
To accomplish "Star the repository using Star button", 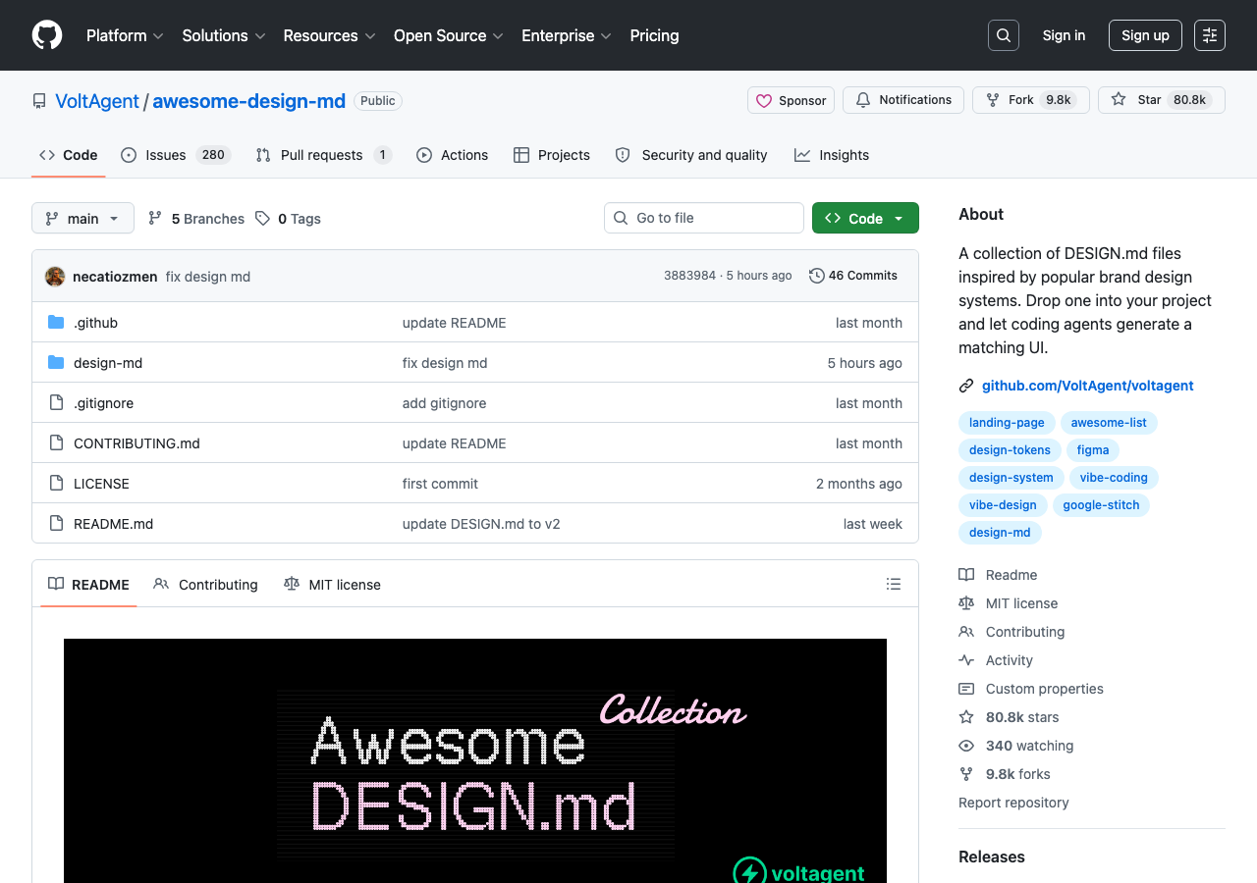I will click(x=1162, y=100).
